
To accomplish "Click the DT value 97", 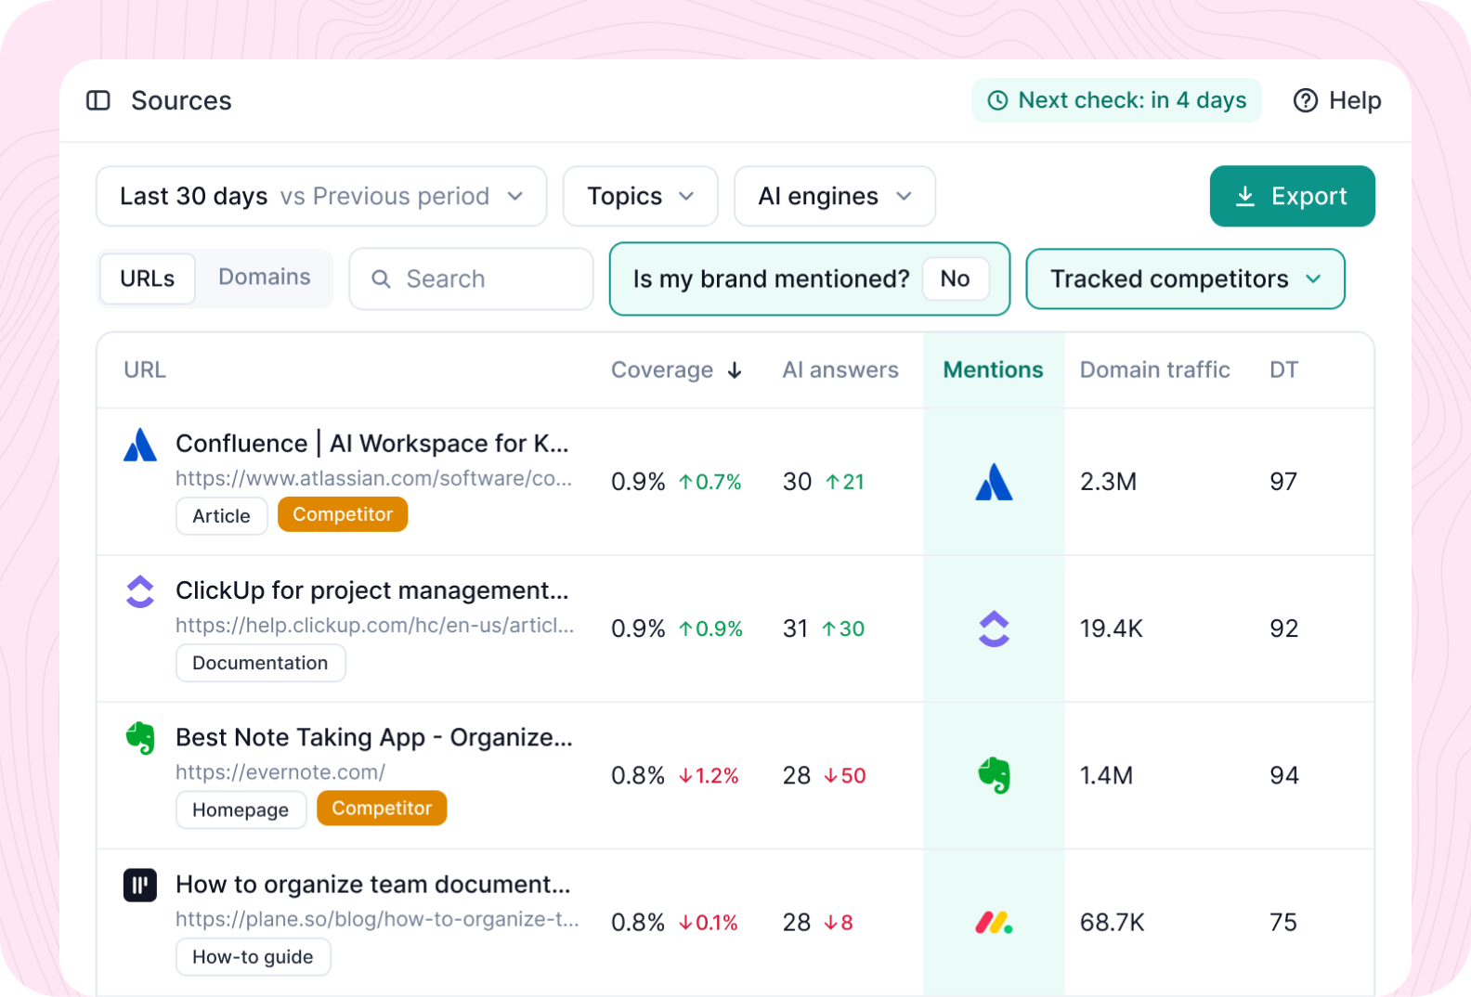I will pos(1283,482).
